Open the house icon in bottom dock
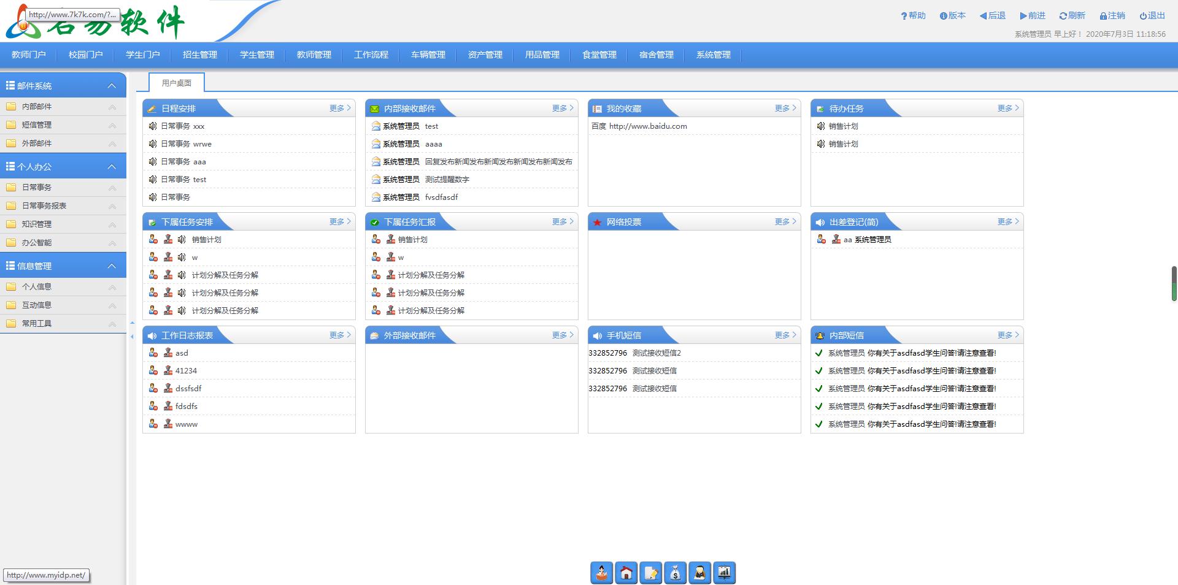The height and width of the screenshot is (585, 1178). click(x=626, y=573)
